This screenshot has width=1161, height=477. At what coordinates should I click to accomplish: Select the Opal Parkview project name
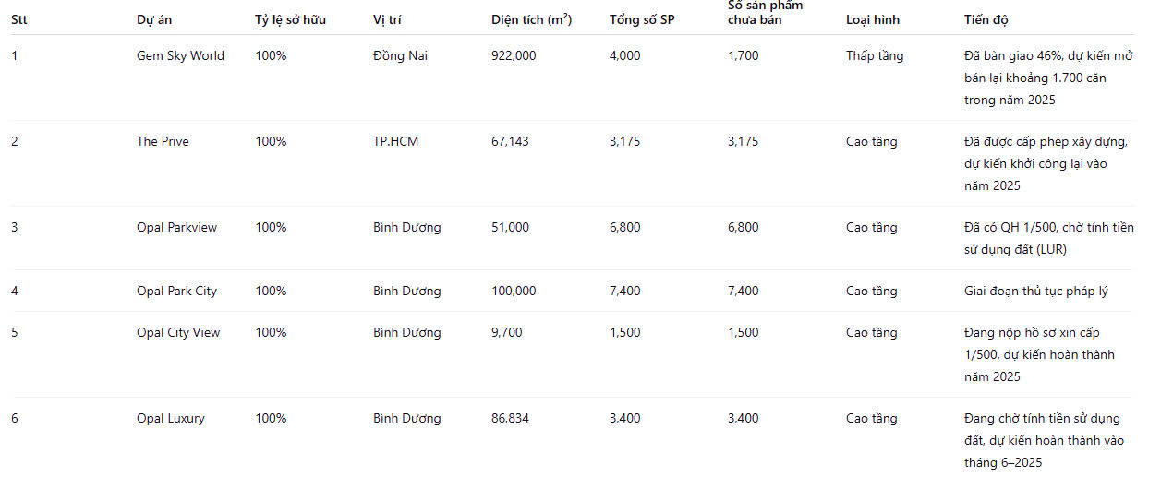[x=176, y=227]
